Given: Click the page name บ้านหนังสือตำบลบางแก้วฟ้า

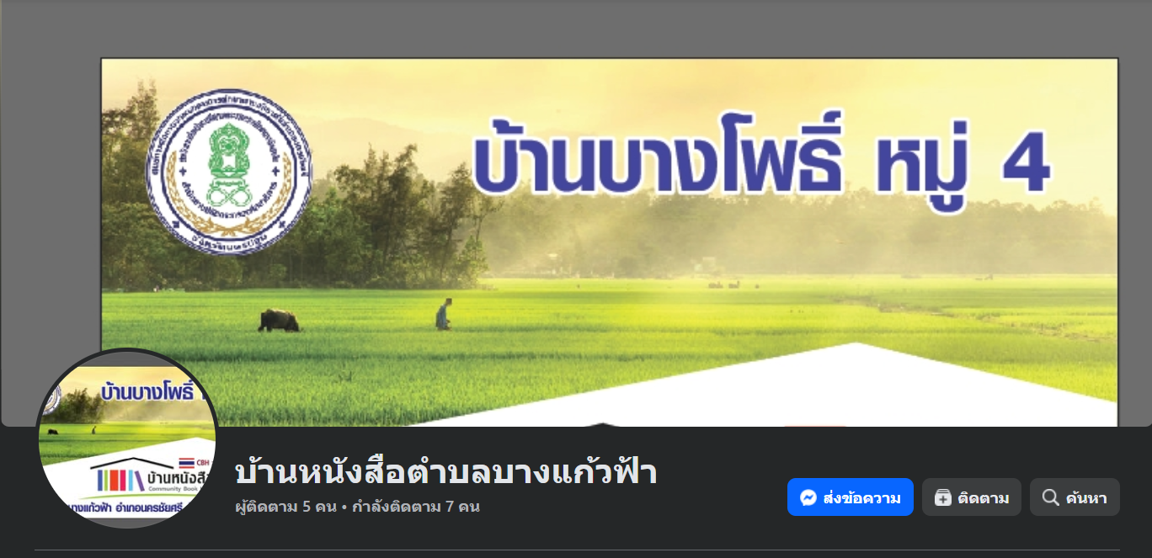Looking at the screenshot, I should 445,472.
